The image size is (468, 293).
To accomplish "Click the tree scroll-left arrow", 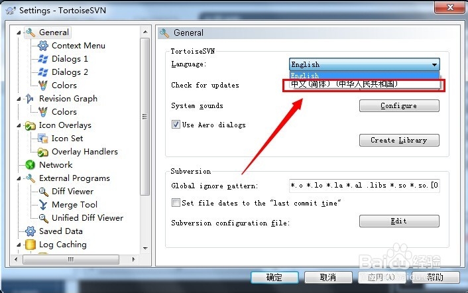I will point(16,259).
